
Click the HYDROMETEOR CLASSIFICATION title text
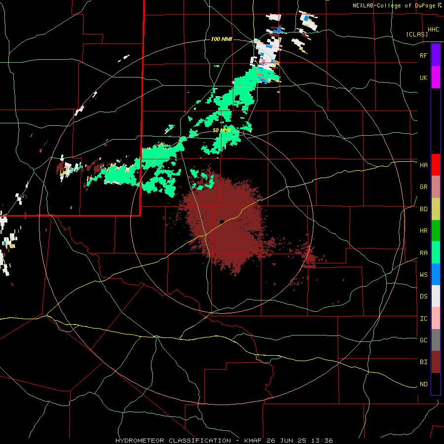click(x=173, y=441)
